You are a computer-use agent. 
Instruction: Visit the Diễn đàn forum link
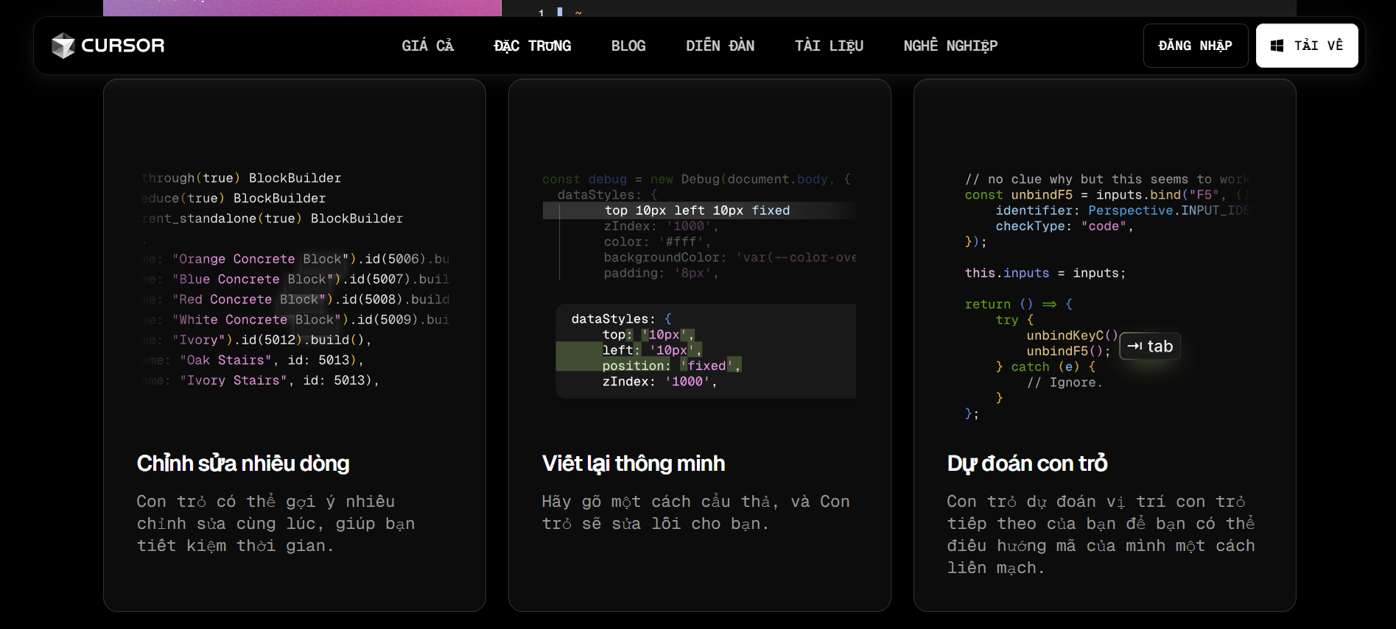coord(720,46)
